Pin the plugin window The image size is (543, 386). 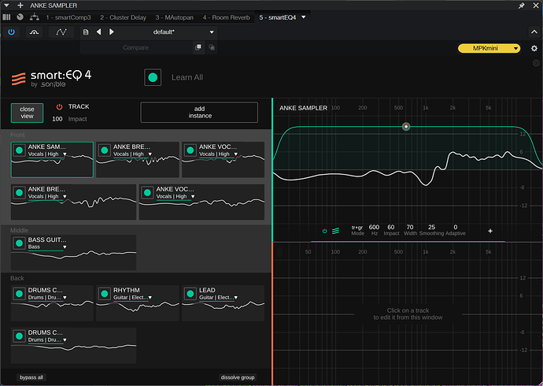click(521, 6)
